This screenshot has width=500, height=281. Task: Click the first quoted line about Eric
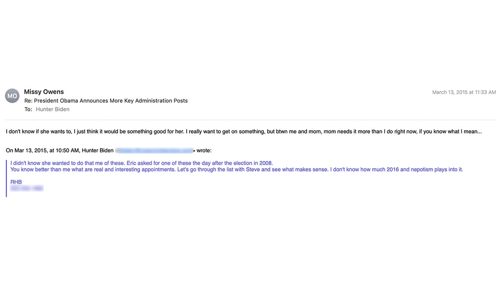point(142,163)
